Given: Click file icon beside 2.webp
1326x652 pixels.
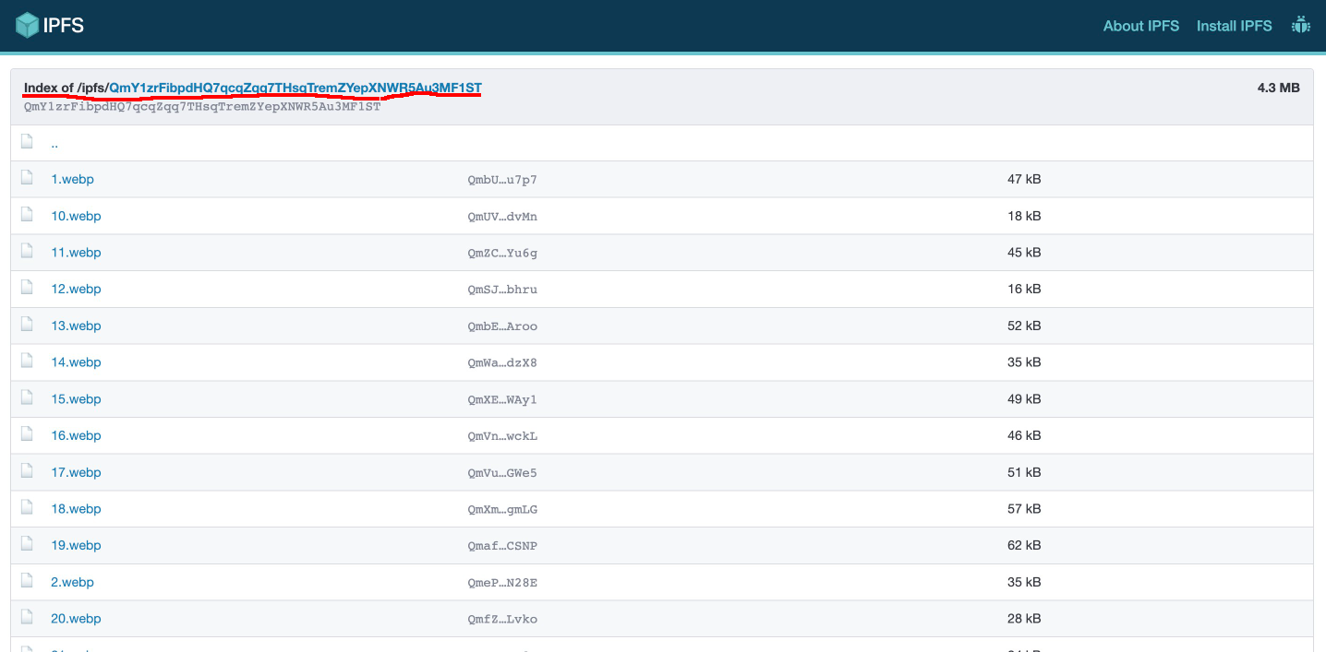Looking at the screenshot, I should tap(28, 582).
